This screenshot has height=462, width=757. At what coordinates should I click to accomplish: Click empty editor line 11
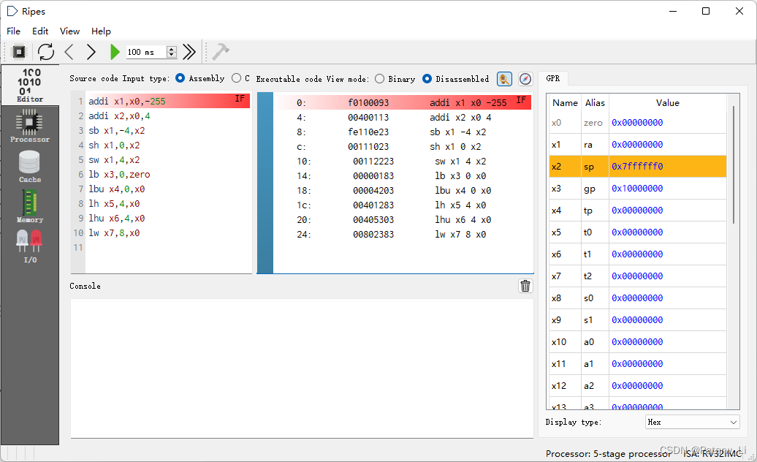point(168,247)
